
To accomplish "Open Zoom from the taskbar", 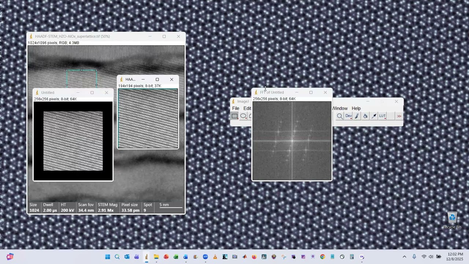I will 205,257.
